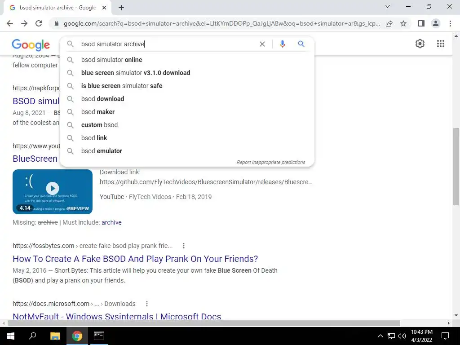Click the scroll right arrow
The image size is (460, 345).
click(449, 323)
